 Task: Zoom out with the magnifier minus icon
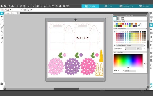coord(53,6)
